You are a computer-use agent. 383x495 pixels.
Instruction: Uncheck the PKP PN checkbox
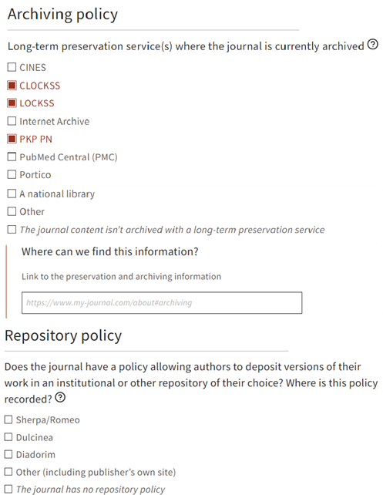click(12, 139)
